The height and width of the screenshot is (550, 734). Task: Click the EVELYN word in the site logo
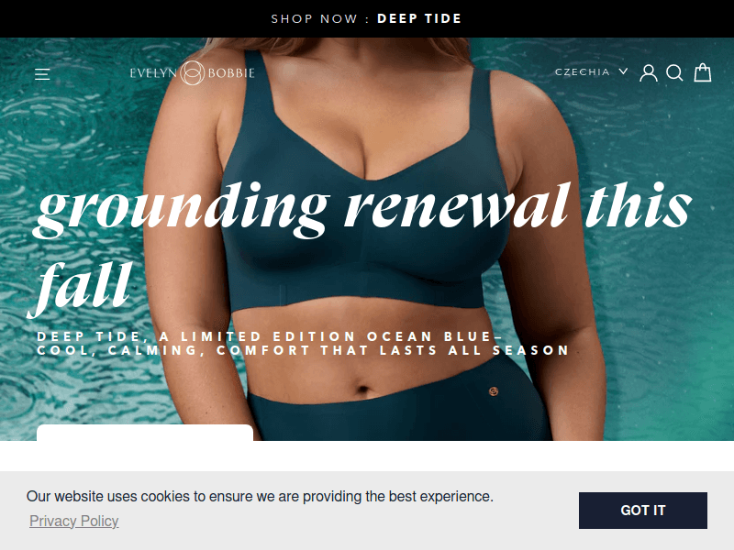pyautogui.click(x=153, y=73)
